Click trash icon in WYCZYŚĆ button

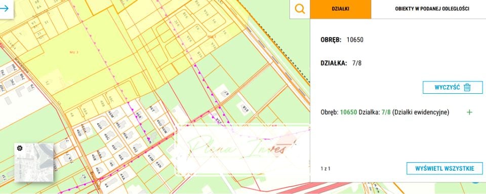pos(467,88)
